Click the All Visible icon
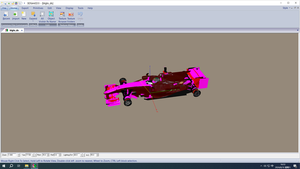300x169 pixels. click(x=42, y=14)
